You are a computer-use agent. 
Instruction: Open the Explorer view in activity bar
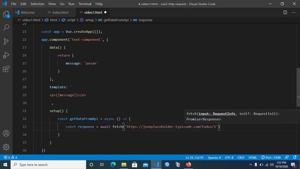[x=6, y=14]
